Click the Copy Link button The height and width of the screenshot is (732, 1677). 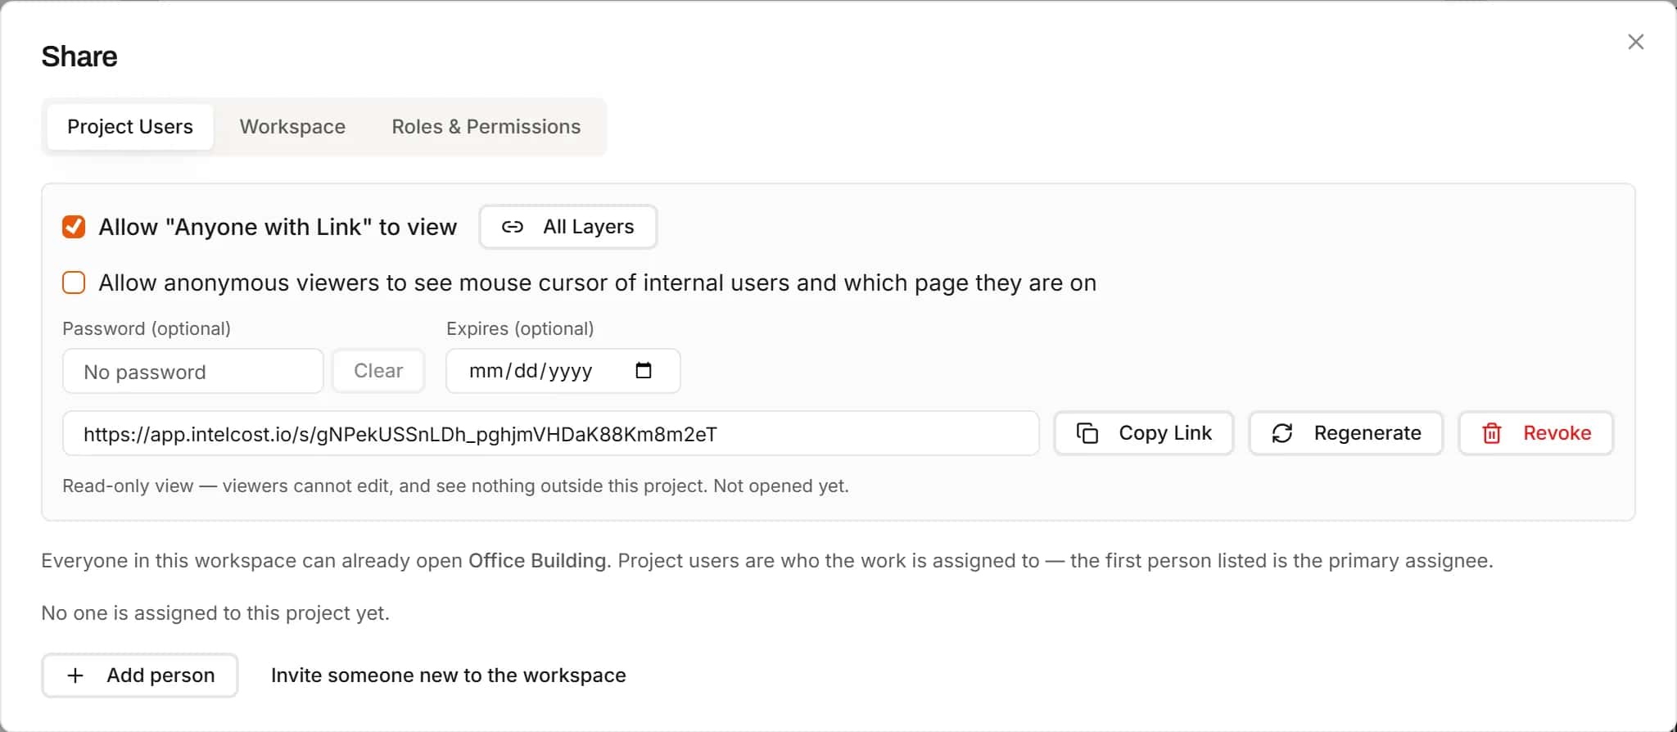click(x=1144, y=433)
